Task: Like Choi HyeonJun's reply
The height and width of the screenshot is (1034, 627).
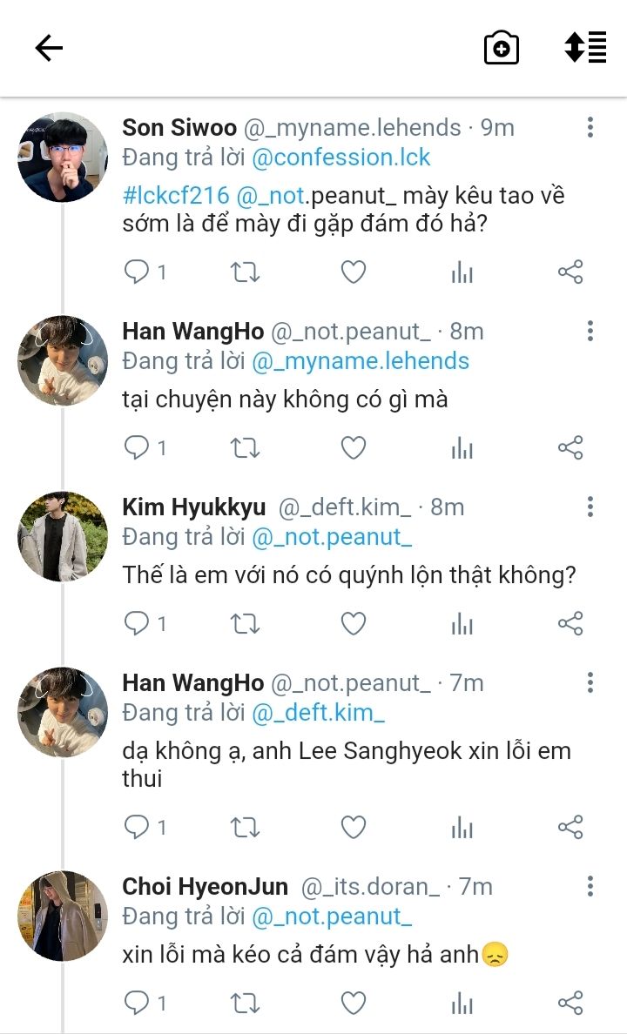Action: coord(353,1003)
